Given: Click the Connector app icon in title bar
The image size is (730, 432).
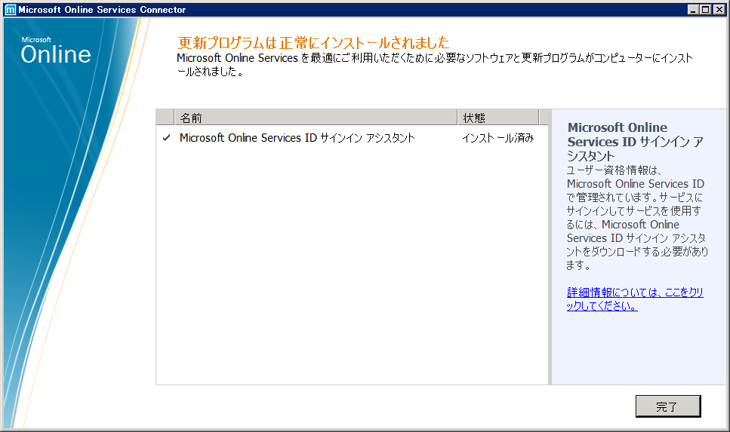Looking at the screenshot, I should coord(10,10).
